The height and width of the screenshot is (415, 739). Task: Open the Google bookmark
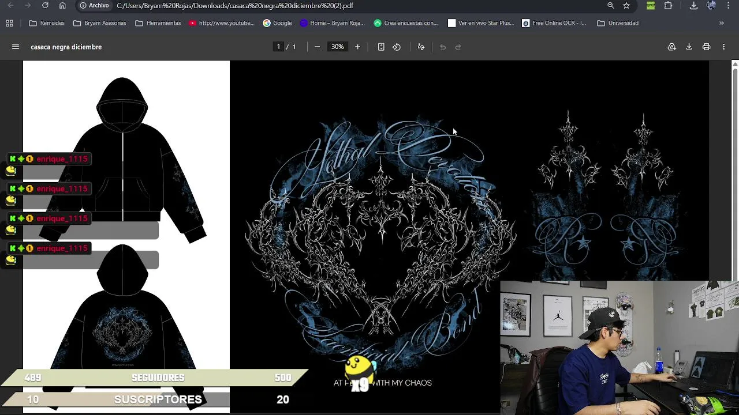pos(277,23)
